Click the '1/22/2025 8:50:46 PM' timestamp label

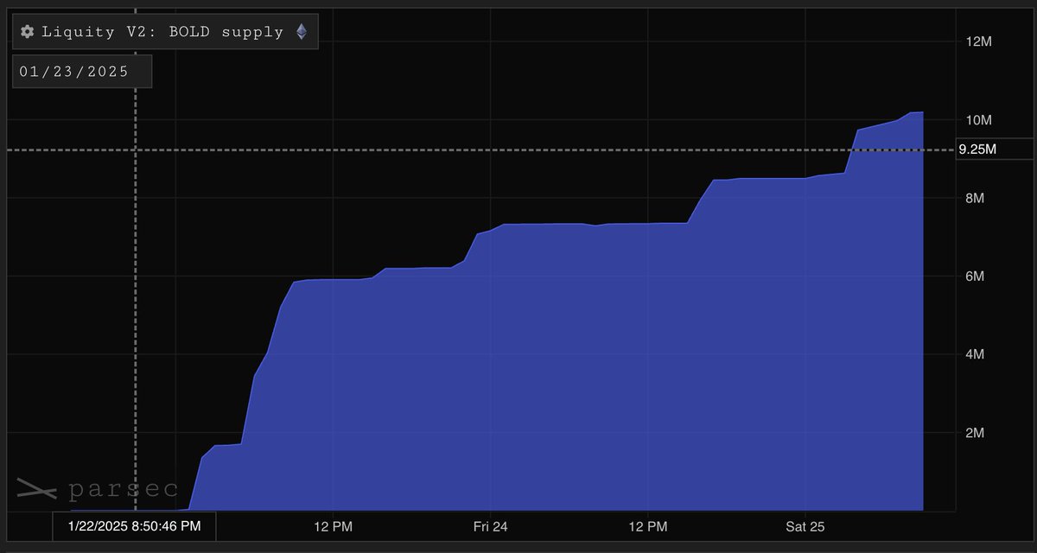134,526
